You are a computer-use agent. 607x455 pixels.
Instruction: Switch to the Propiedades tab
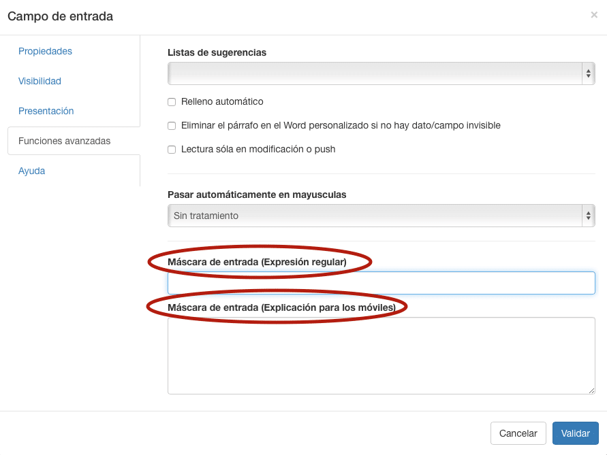[x=45, y=51]
